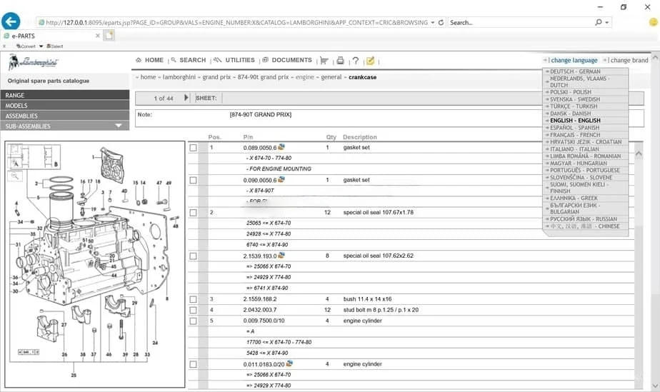Tick checkbox for bush 11.4 x 14 x16
Screen dimensions: 660x392
193,299
